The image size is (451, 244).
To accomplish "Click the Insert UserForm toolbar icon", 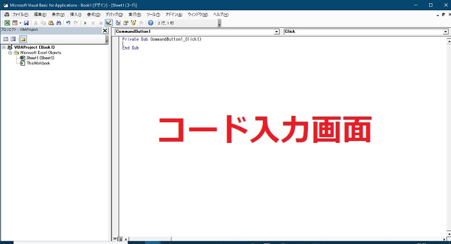I will coord(14,23).
